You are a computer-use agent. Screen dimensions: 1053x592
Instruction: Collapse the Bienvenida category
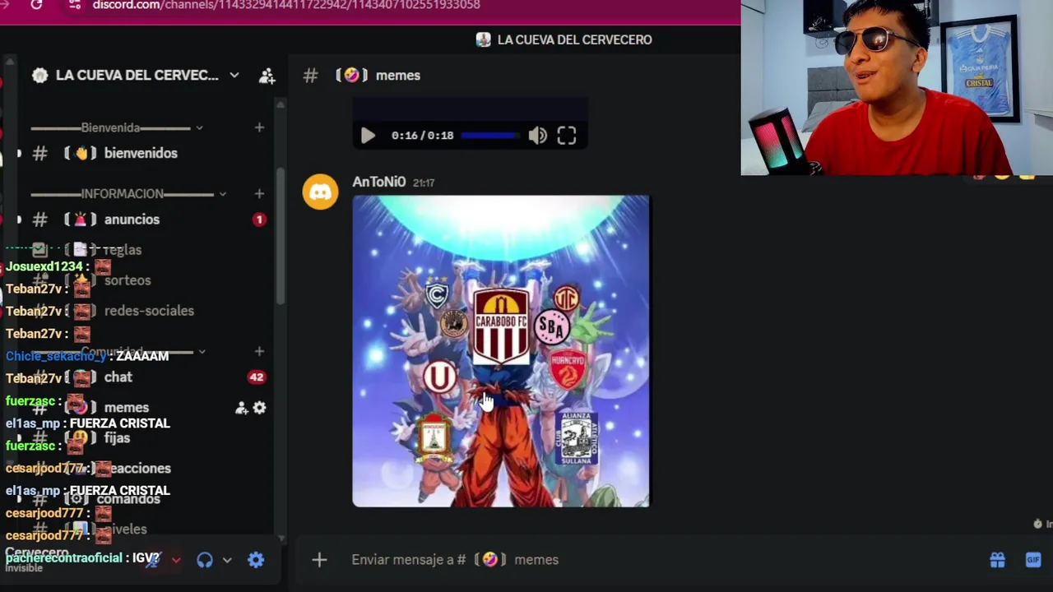(198, 127)
